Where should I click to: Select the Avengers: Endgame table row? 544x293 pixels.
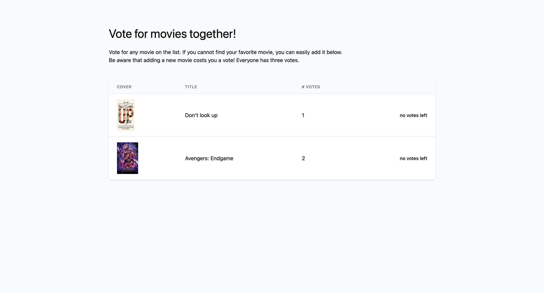(272, 158)
